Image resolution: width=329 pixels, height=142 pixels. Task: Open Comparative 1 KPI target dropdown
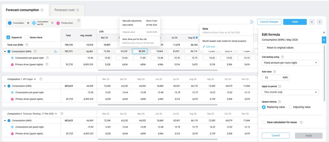point(35,79)
